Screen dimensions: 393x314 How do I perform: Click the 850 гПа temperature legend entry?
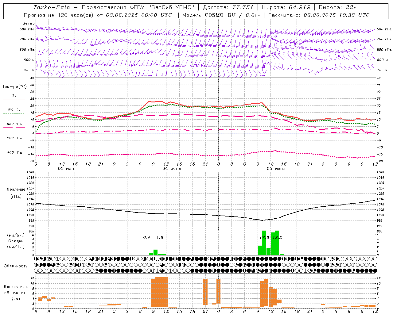(14, 124)
